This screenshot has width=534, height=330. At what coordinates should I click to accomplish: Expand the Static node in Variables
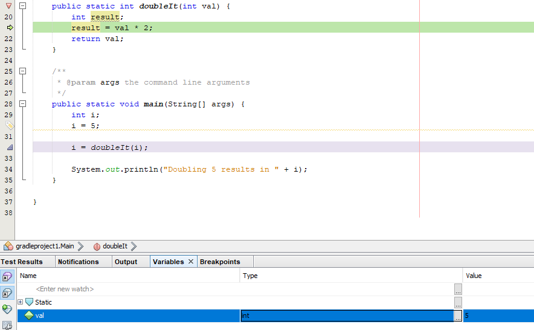[21, 302]
